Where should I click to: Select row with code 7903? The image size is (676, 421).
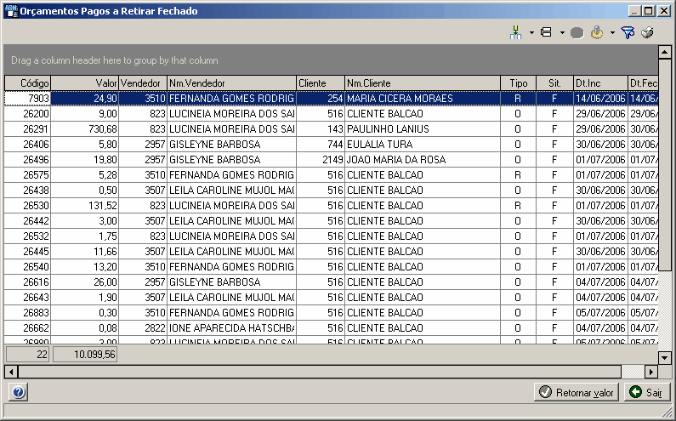pos(331,99)
